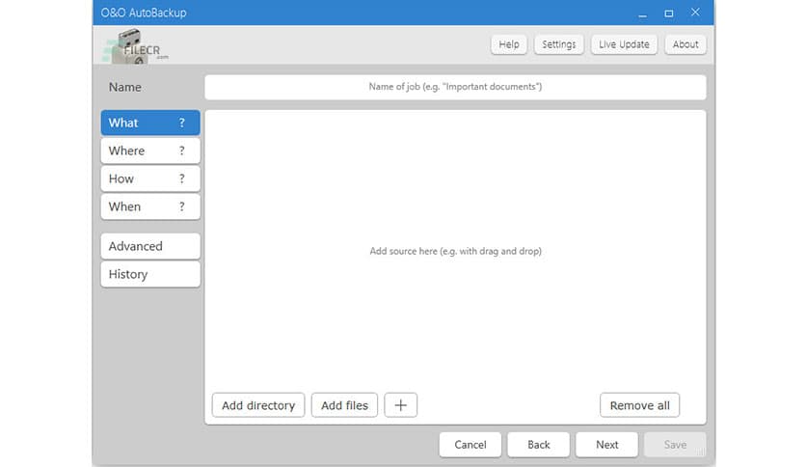
Task: Click Add files
Action: click(x=344, y=405)
